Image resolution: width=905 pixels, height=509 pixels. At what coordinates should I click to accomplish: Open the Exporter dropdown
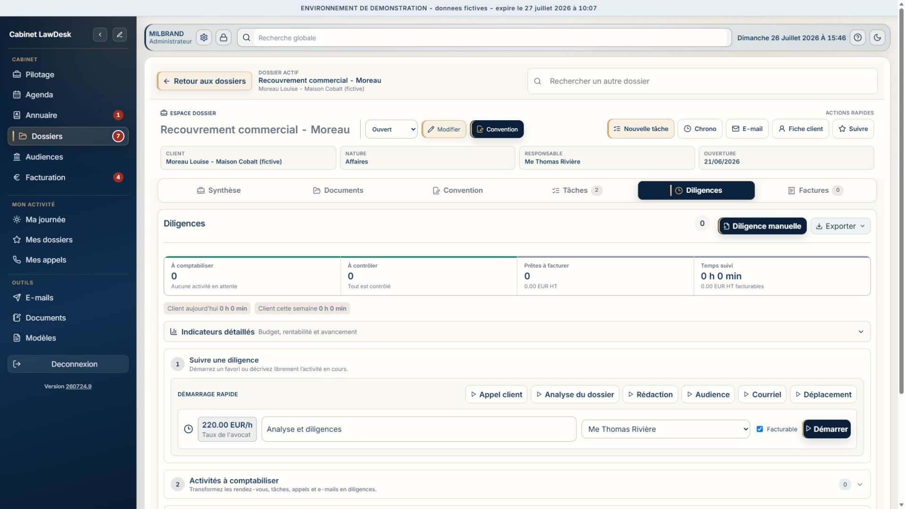point(840,226)
